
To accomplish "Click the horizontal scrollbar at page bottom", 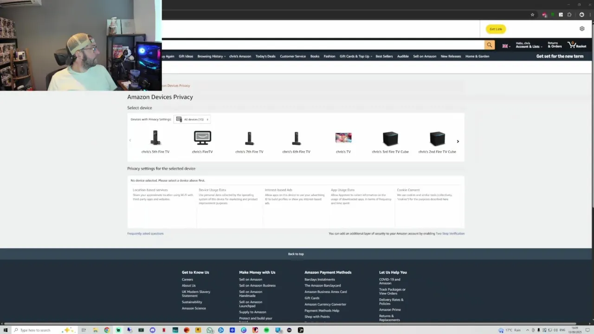I will [289, 324].
